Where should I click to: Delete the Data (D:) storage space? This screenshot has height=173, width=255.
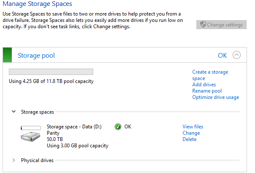coord(189,139)
